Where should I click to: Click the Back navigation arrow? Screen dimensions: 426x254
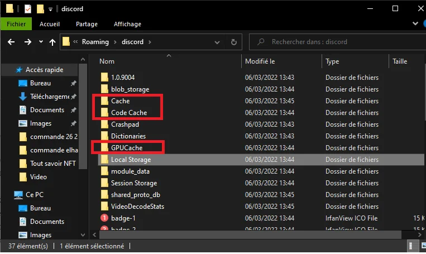(11, 42)
